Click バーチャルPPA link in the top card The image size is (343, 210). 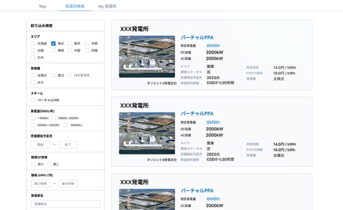(197, 37)
